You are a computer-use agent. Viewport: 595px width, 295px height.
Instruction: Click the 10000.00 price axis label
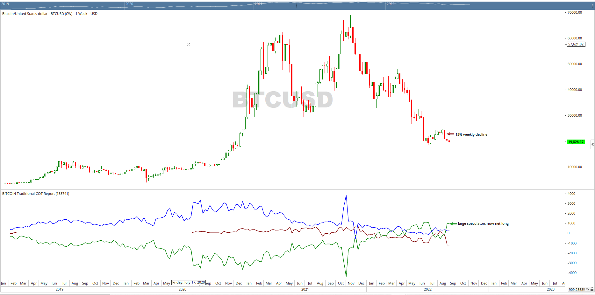click(x=575, y=167)
